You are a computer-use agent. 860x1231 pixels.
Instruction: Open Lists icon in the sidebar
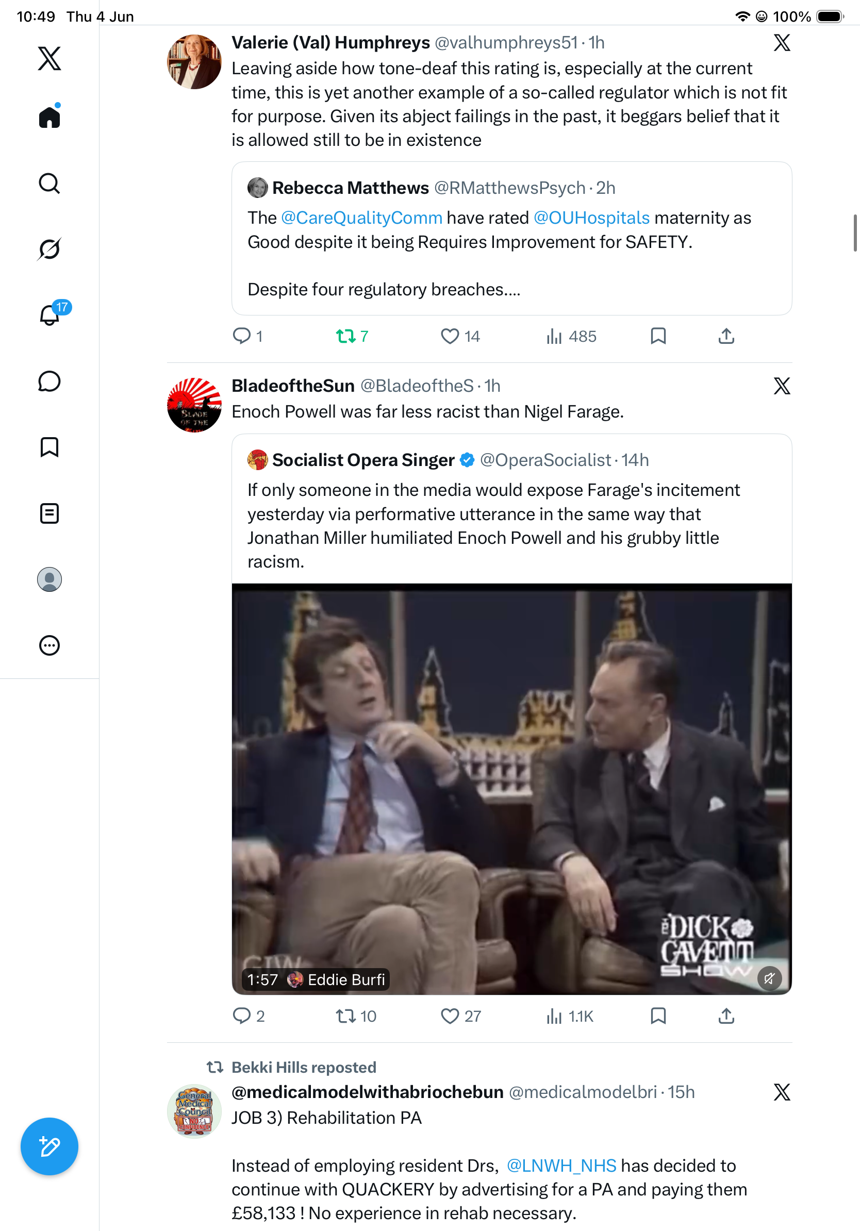tap(49, 513)
